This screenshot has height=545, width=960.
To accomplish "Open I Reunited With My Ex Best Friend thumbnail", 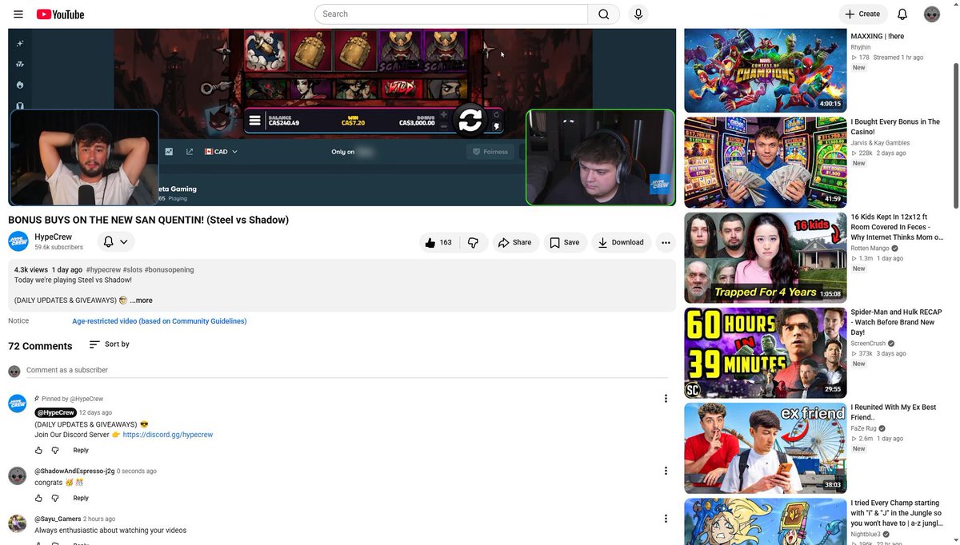I will click(x=765, y=448).
